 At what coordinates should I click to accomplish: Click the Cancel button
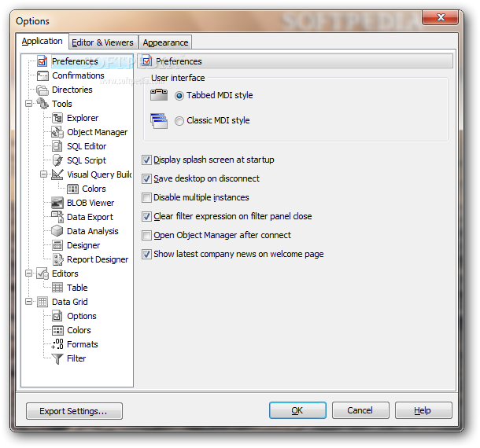(x=360, y=410)
